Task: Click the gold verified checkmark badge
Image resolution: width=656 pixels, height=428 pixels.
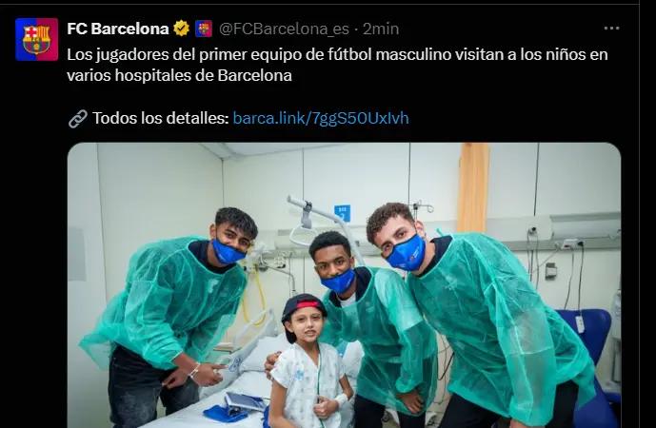Action: coord(182,29)
